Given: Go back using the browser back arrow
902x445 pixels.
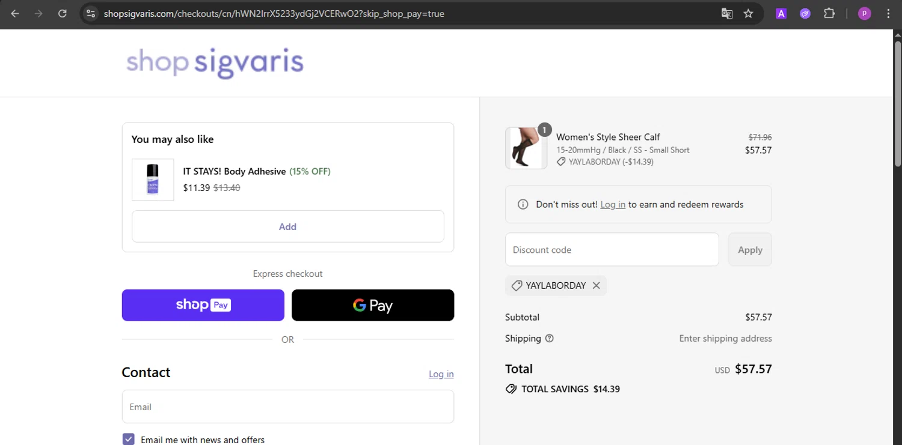Looking at the screenshot, I should [x=15, y=13].
